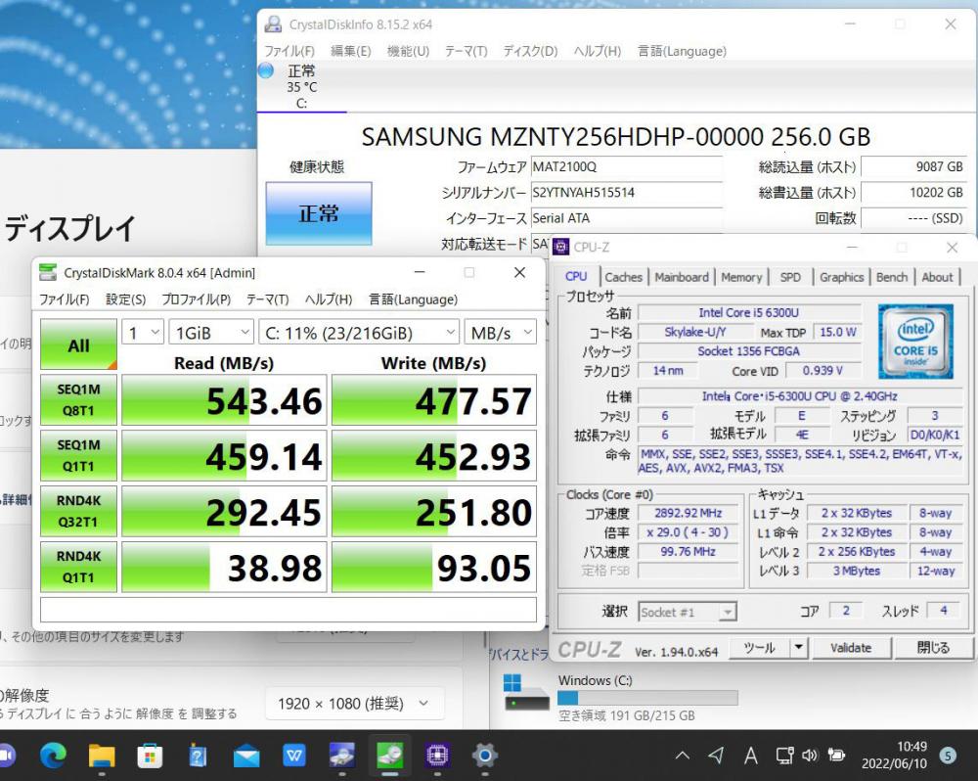Expand the CPU-Z tools dropdown arrow
The width and height of the screenshot is (978, 781).
click(x=798, y=647)
